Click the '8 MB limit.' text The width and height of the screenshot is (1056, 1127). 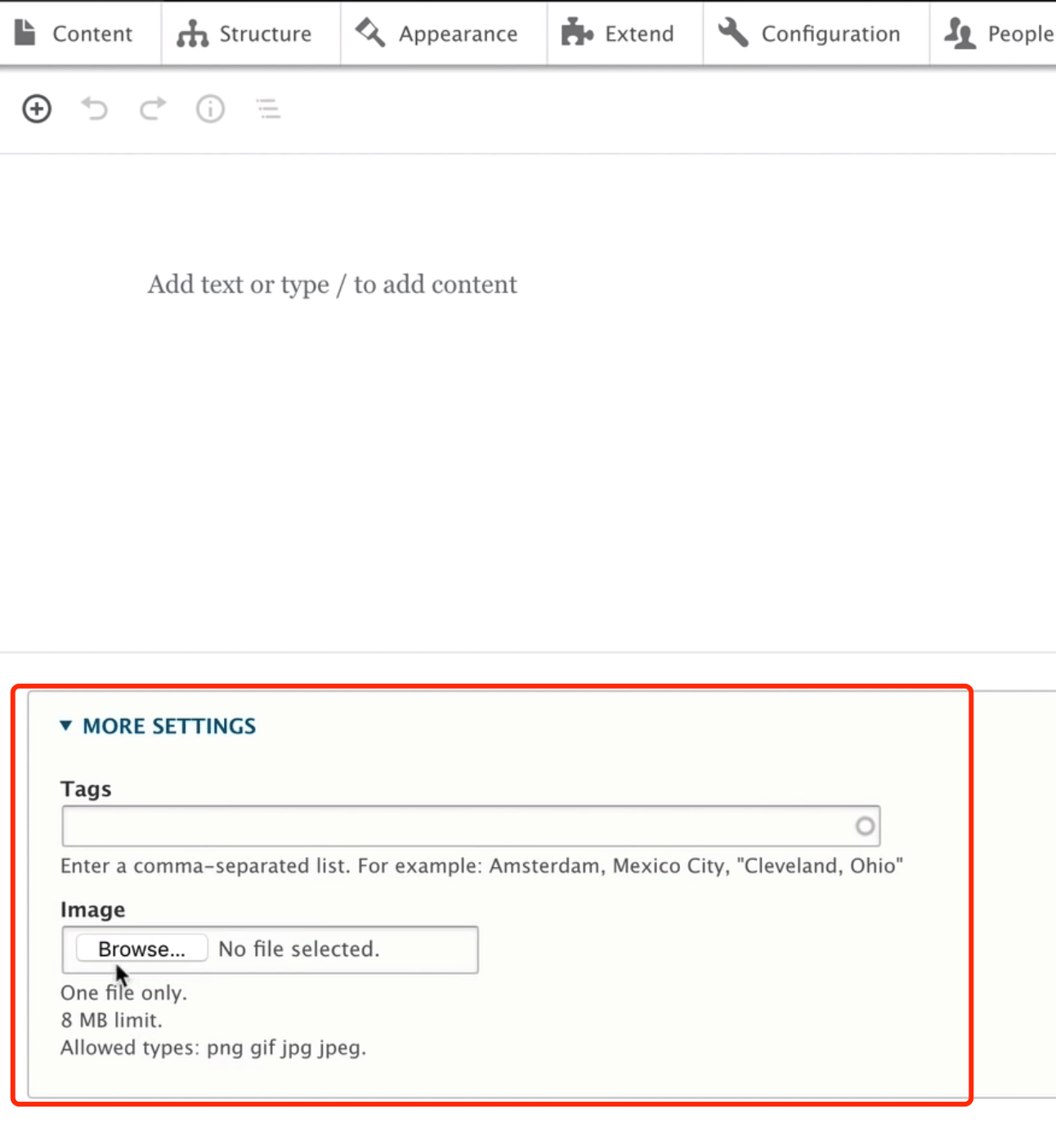112,1020
